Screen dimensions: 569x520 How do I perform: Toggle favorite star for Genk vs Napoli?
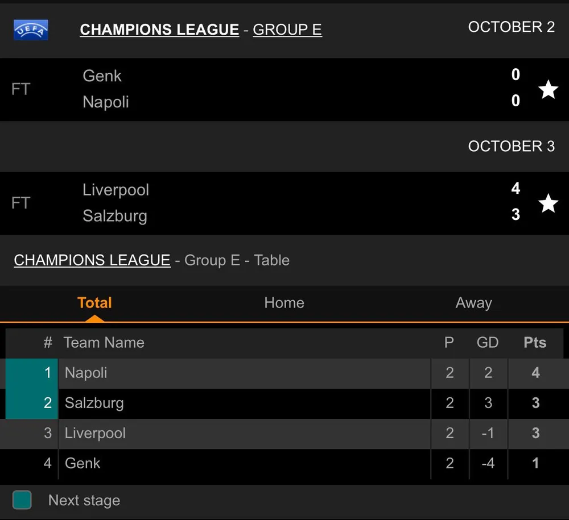click(548, 89)
